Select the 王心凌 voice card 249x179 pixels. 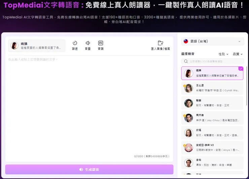click(x=212, y=88)
